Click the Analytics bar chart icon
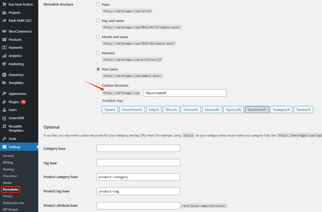The width and height of the screenshot is (322, 212). click(4, 56)
